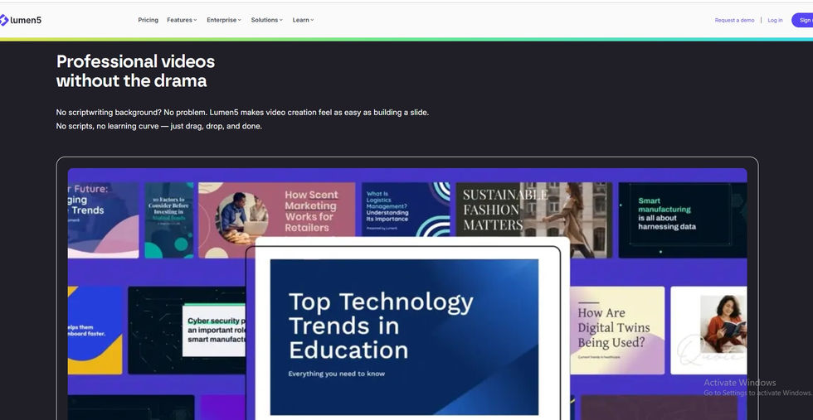Click the text 'just drag, drop, and done.'
The height and width of the screenshot is (420, 813).
point(217,127)
